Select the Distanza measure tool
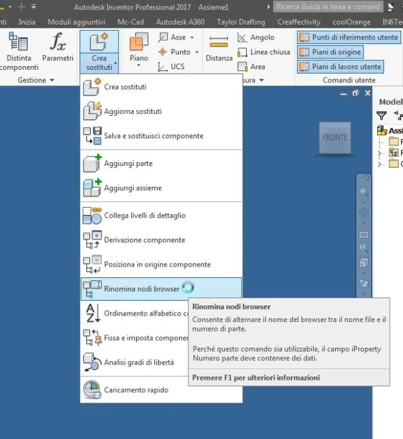Image resolution: width=403 pixels, height=439 pixels. [219, 48]
